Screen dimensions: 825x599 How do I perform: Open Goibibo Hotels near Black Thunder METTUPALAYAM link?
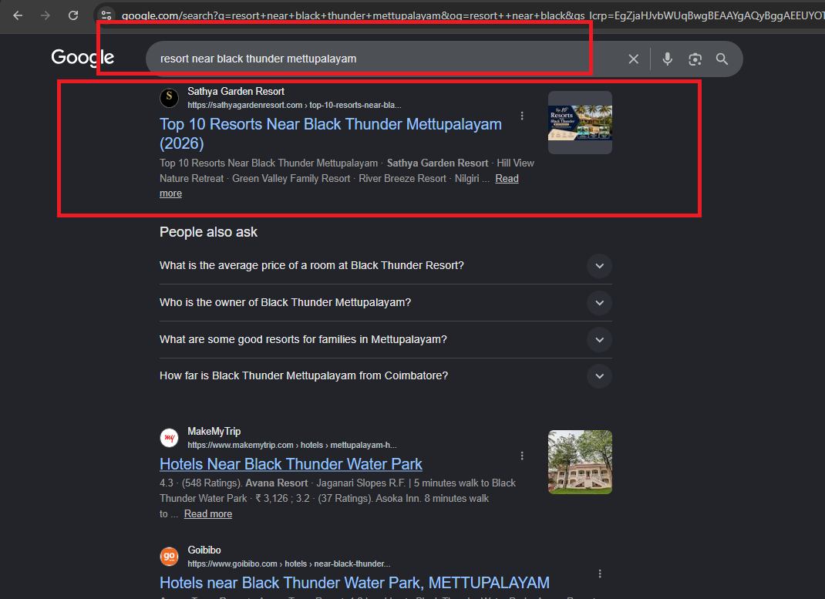(355, 583)
